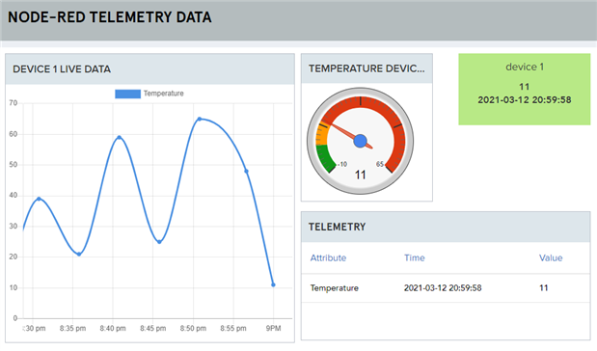The image size is (597, 351).
Task: Click the 20 y-axis label
Action: point(14,256)
